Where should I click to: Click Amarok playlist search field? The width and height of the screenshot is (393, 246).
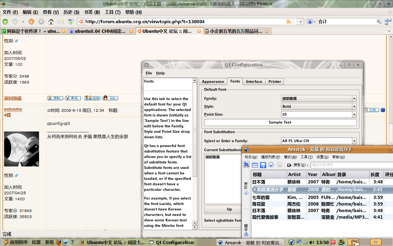352,165
